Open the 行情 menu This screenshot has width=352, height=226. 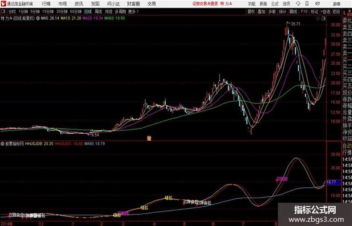[46, 4]
